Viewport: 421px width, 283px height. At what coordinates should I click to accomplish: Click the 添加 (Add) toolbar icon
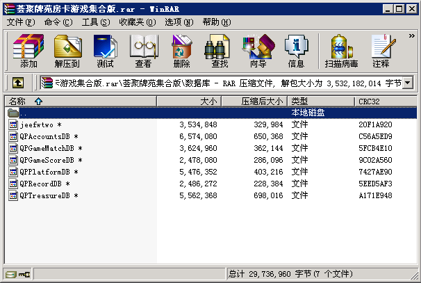point(28,51)
